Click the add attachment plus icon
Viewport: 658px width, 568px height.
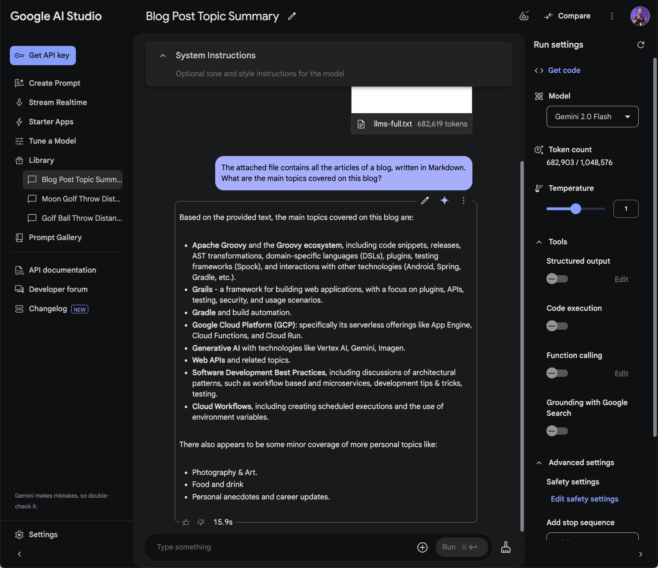422,547
